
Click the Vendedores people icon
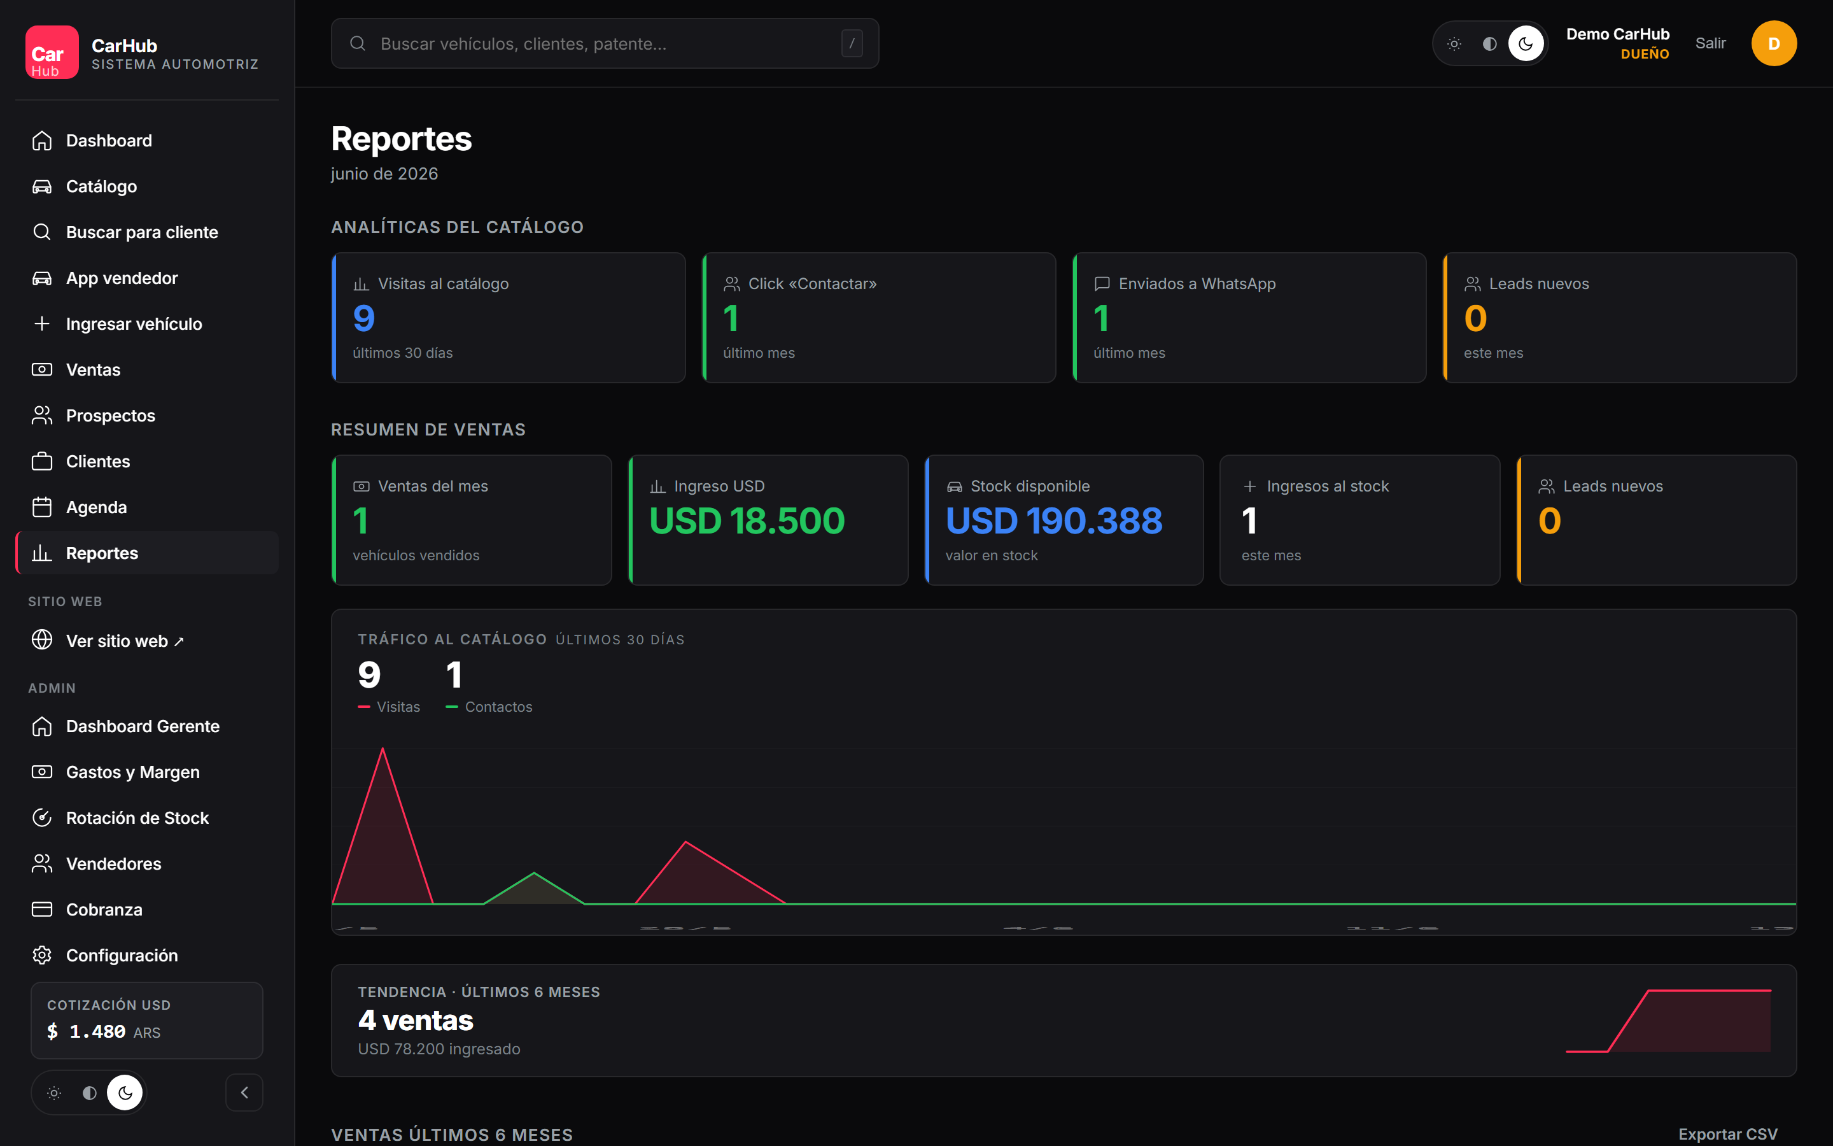pyautogui.click(x=41, y=863)
